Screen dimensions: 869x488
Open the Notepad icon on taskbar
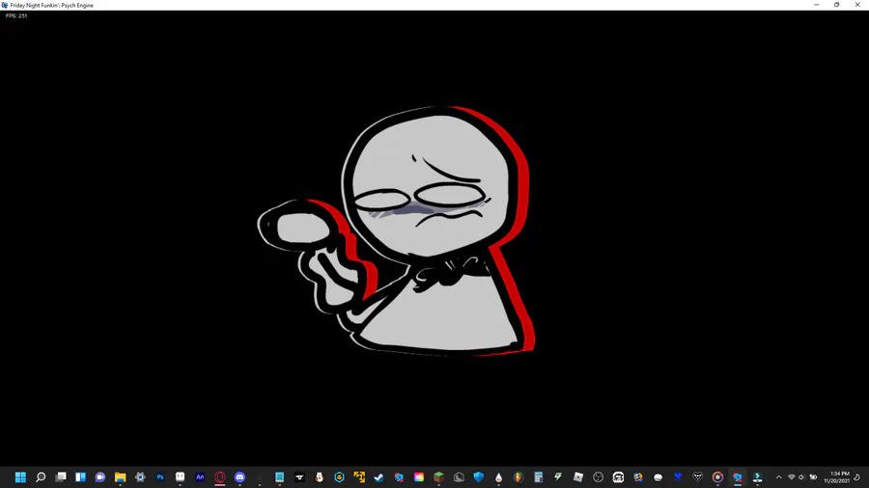[x=280, y=477]
